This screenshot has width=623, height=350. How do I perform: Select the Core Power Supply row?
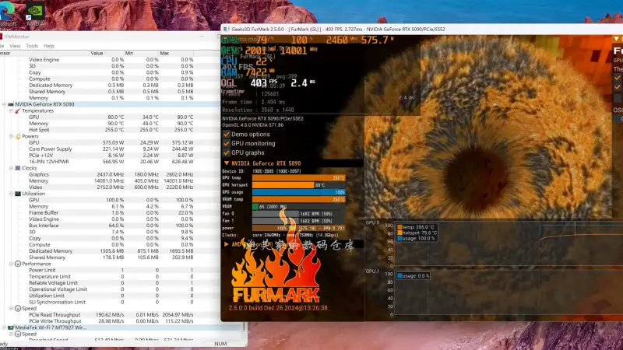click(111, 149)
